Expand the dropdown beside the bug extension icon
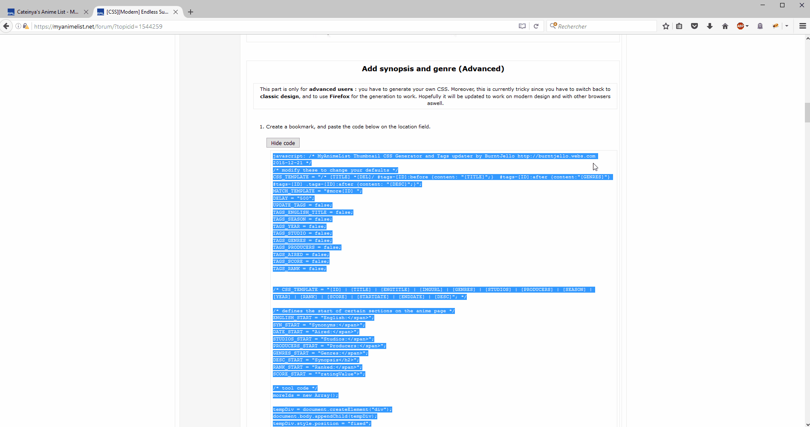Image resolution: width=810 pixels, height=427 pixels. (787, 26)
